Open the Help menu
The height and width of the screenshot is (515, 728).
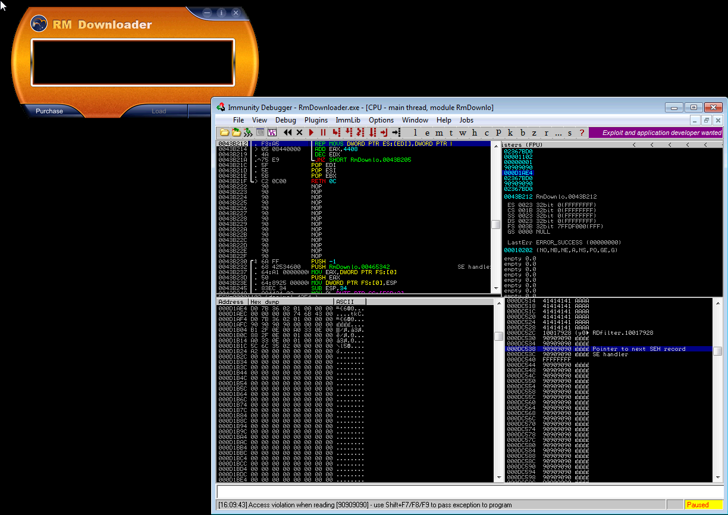[x=444, y=120]
